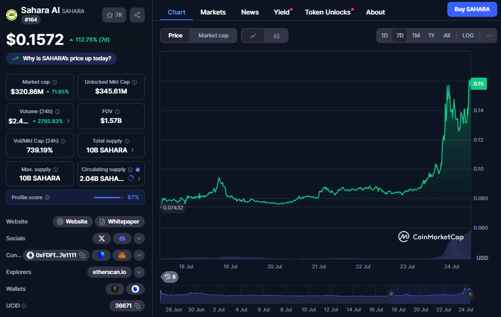Screen dimensions: 501x317
Task: Click the Sahara AI coin logo
Action: click(x=12, y=15)
